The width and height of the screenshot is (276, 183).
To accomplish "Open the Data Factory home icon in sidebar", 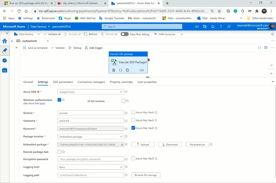I will [x=5, y=41].
